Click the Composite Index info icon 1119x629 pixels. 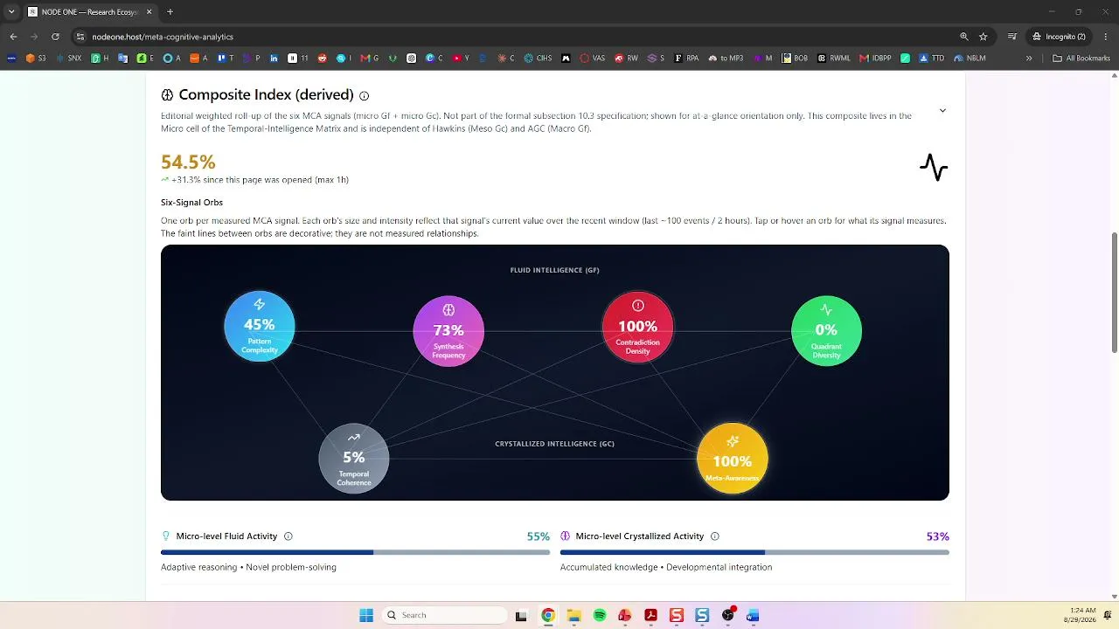click(365, 96)
